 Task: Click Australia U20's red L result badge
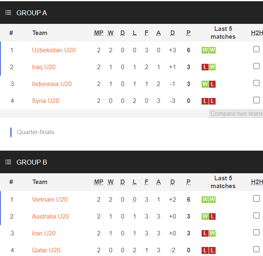(x=212, y=216)
